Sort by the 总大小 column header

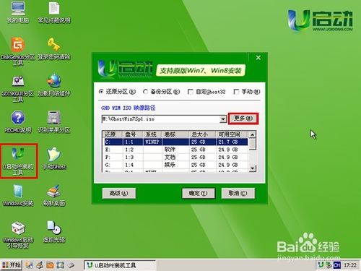201,134
